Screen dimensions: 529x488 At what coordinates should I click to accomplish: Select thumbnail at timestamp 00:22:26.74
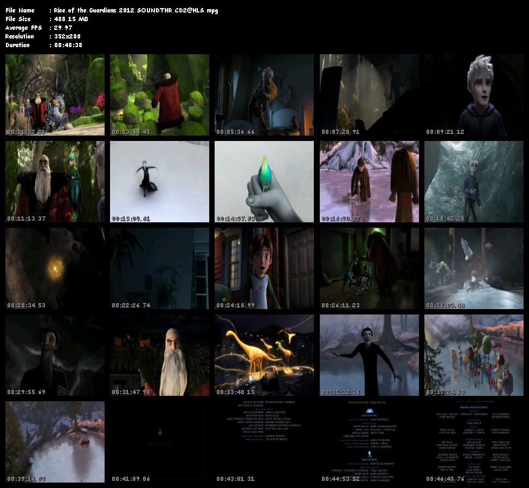159,268
